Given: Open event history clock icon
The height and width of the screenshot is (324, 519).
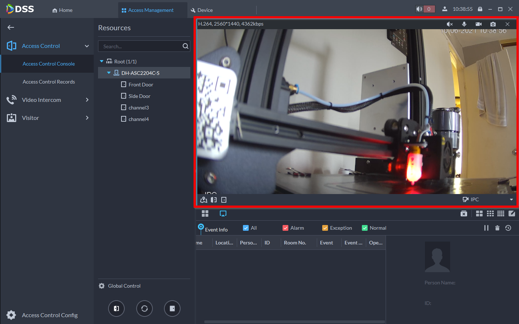Looking at the screenshot, I should (508, 228).
